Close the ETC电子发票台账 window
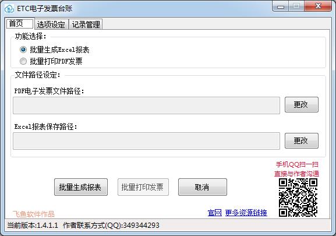This screenshot has width=336, height=236. [x=318, y=6]
